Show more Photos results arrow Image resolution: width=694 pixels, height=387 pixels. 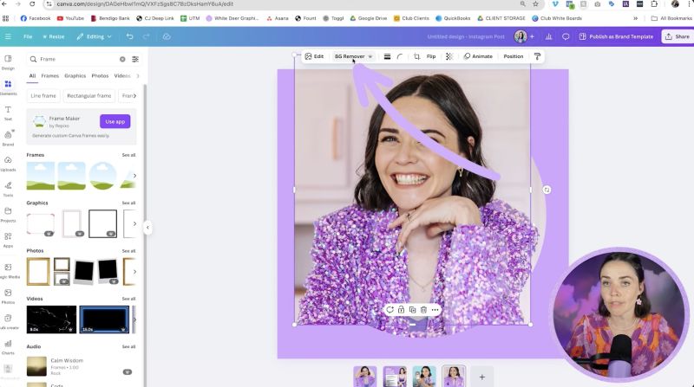pyautogui.click(x=134, y=272)
